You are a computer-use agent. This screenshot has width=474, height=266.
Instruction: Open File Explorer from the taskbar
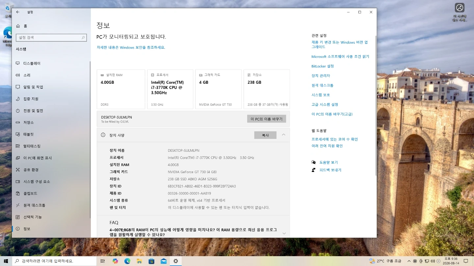pos(140,261)
